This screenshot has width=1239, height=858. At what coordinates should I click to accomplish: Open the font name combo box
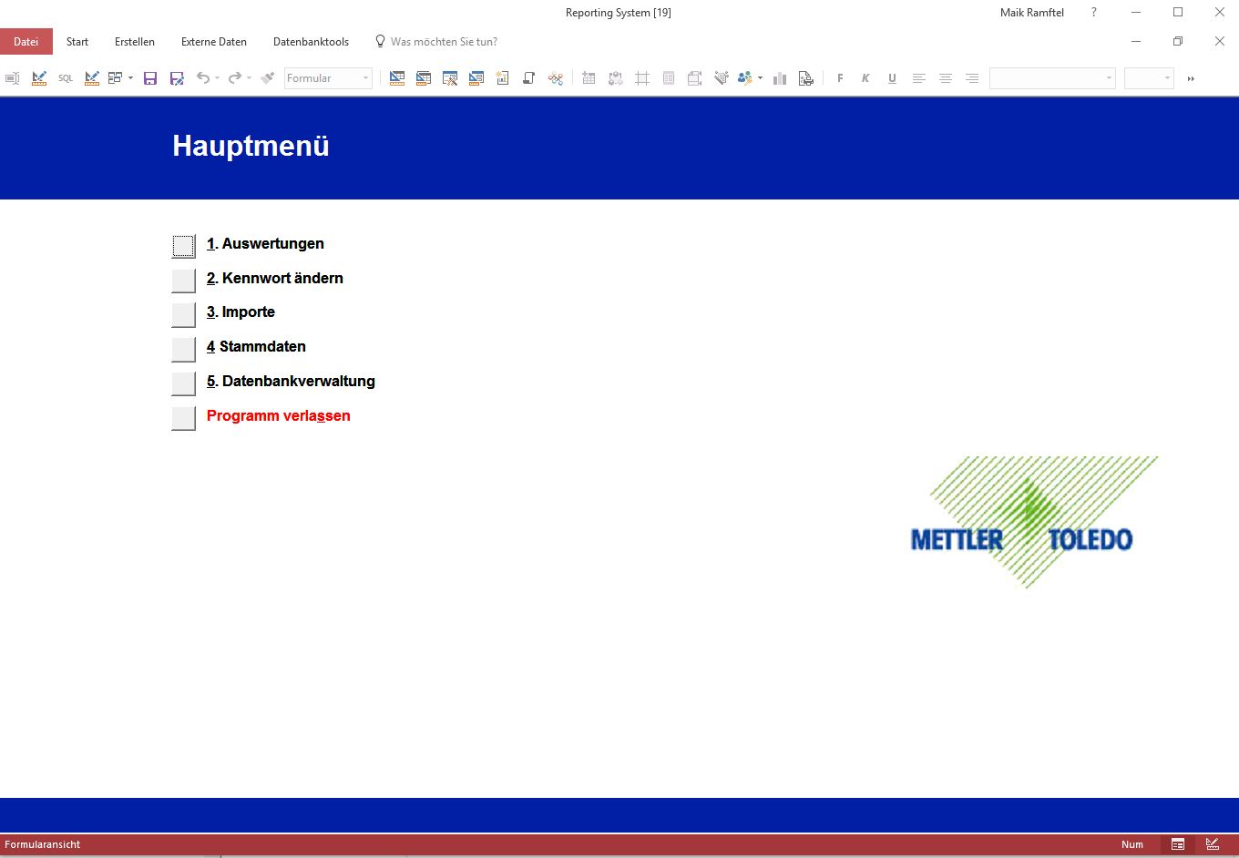1052,78
